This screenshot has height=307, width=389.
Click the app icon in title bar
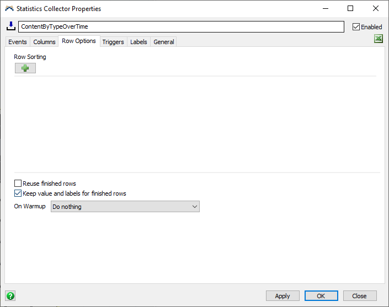click(x=9, y=9)
